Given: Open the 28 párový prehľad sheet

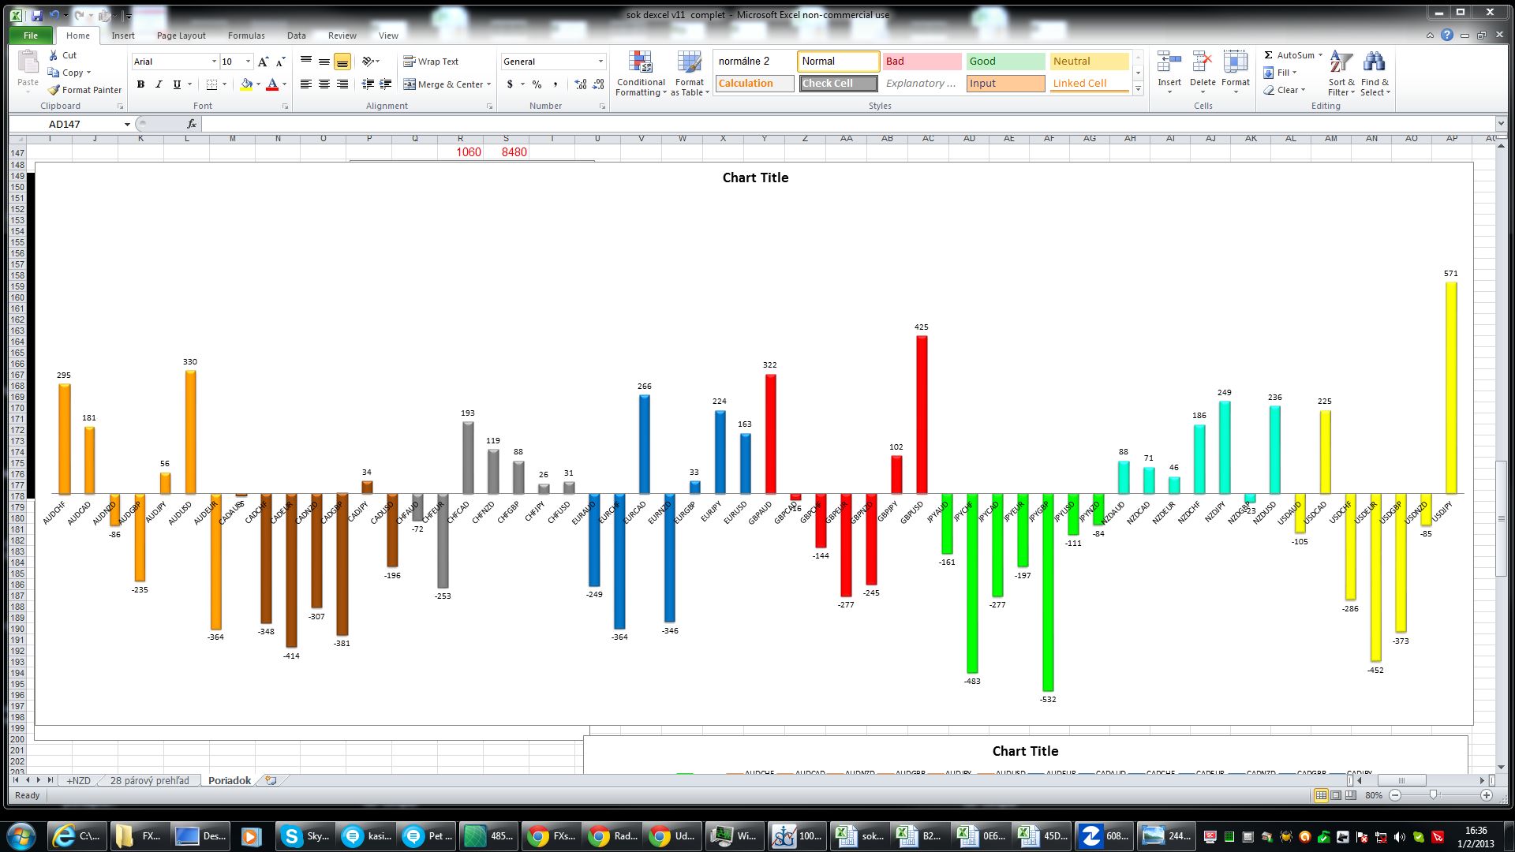Looking at the screenshot, I should 149,780.
